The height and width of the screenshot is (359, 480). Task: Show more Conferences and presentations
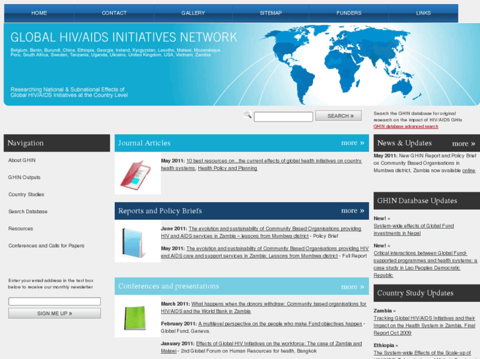353,287
